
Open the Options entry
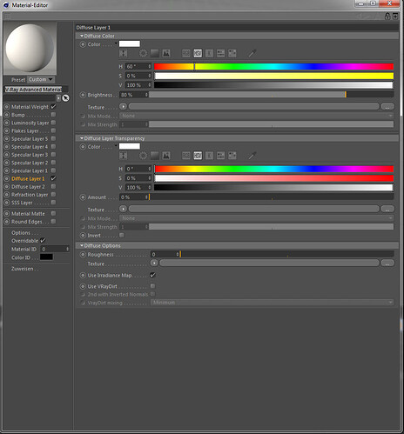(x=21, y=233)
